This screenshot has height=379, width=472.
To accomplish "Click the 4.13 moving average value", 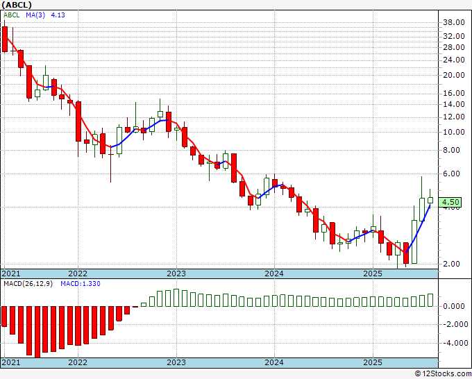I will [58, 15].
